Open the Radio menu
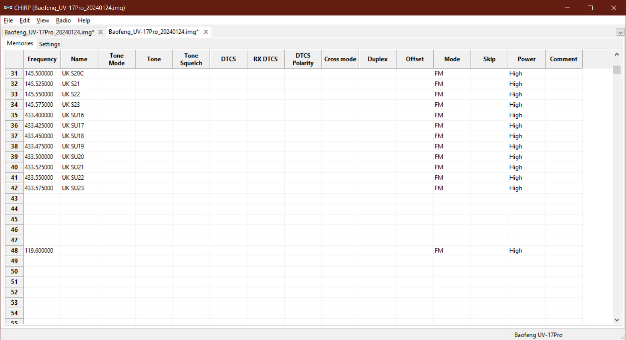The height and width of the screenshot is (340, 626). pyautogui.click(x=63, y=20)
